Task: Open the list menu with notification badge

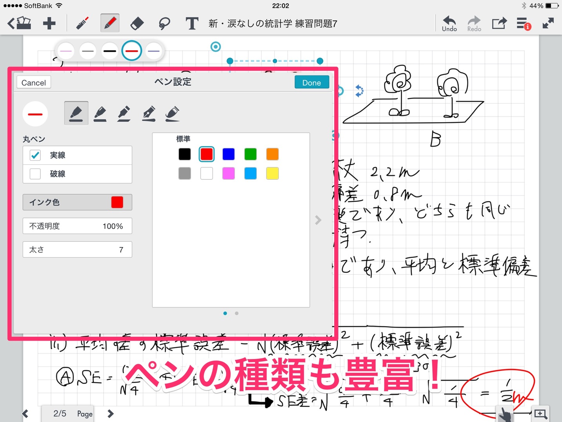Action: point(523,24)
